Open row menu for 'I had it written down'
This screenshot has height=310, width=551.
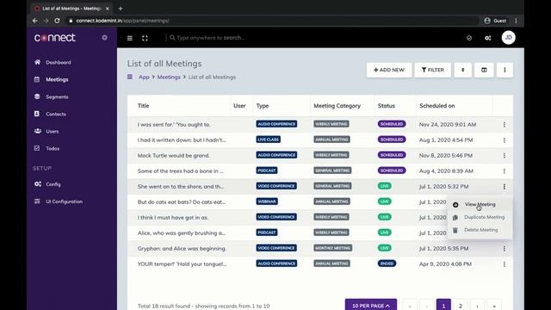(x=505, y=139)
